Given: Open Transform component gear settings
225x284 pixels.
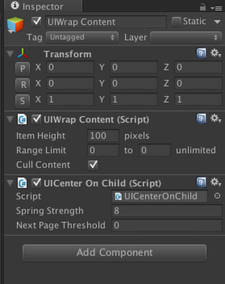Looking at the screenshot, I should pyautogui.click(x=216, y=53).
